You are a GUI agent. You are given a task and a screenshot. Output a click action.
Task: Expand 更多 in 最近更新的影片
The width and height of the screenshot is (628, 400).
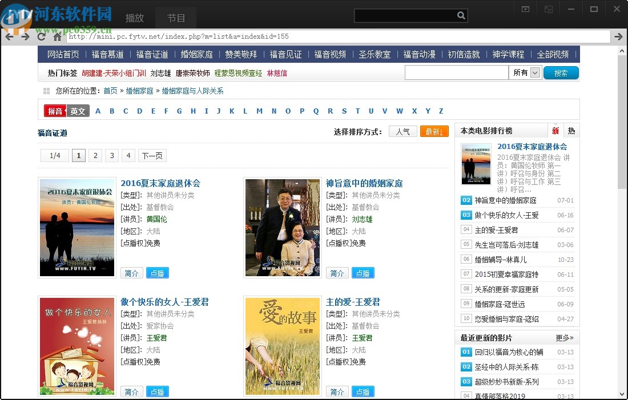[x=564, y=338]
